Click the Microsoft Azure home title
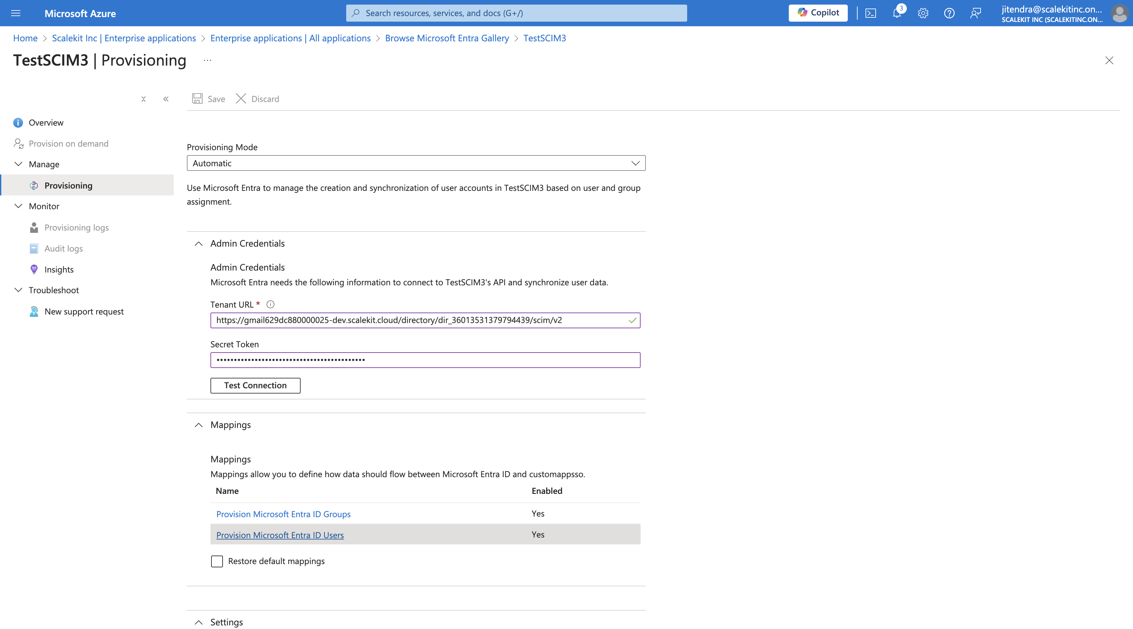The height and width of the screenshot is (629, 1133). (x=80, y=13)
